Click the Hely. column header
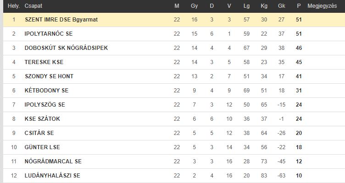The width and height of the screenshot is (345, 183). (14, 6)
